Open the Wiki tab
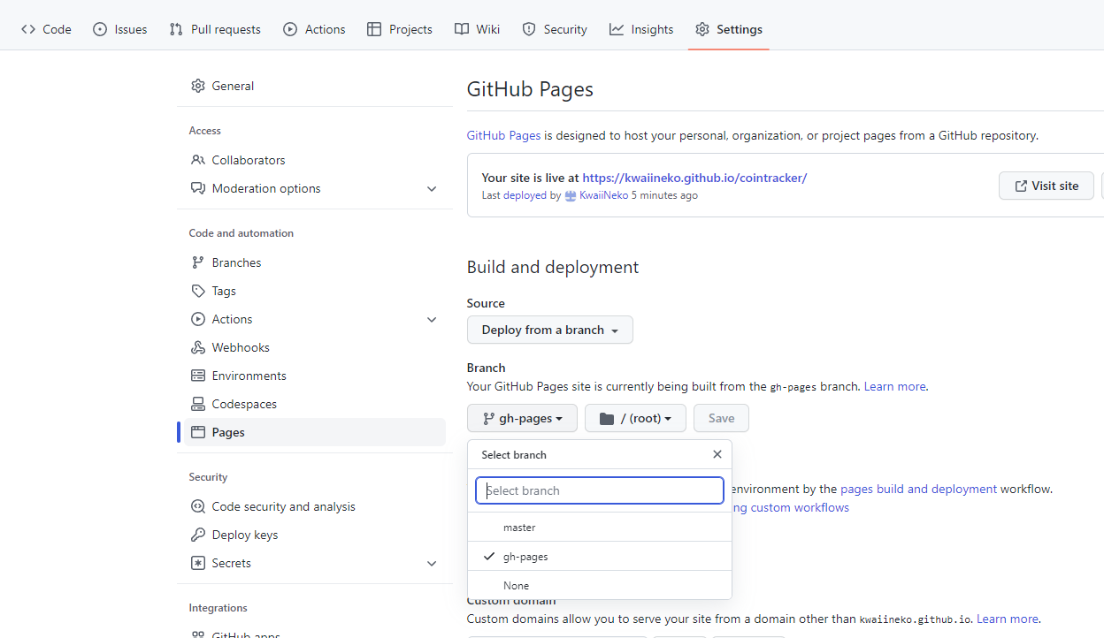The image size is (1104, 638). pyautogui.click(x=478, y=29)
